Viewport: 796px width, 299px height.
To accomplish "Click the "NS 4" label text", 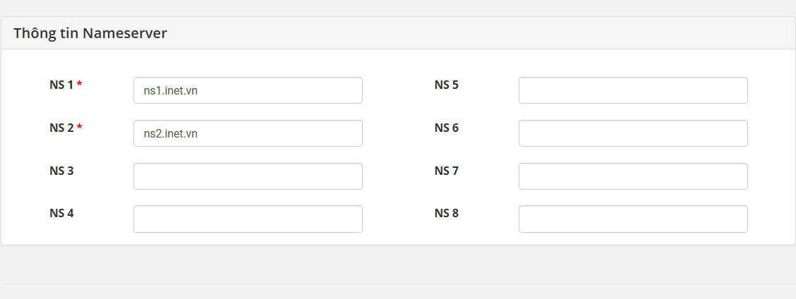I will [x=61, y=213].
